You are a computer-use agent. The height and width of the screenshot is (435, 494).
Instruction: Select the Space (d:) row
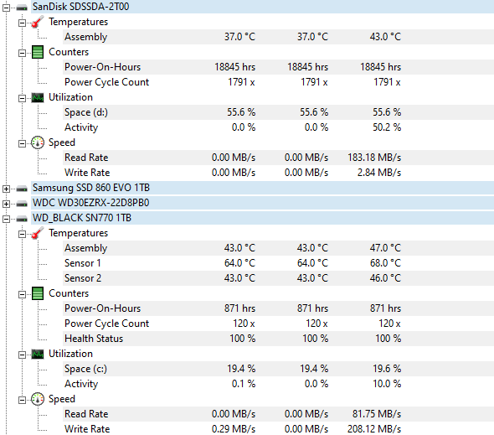pos(278,112)
